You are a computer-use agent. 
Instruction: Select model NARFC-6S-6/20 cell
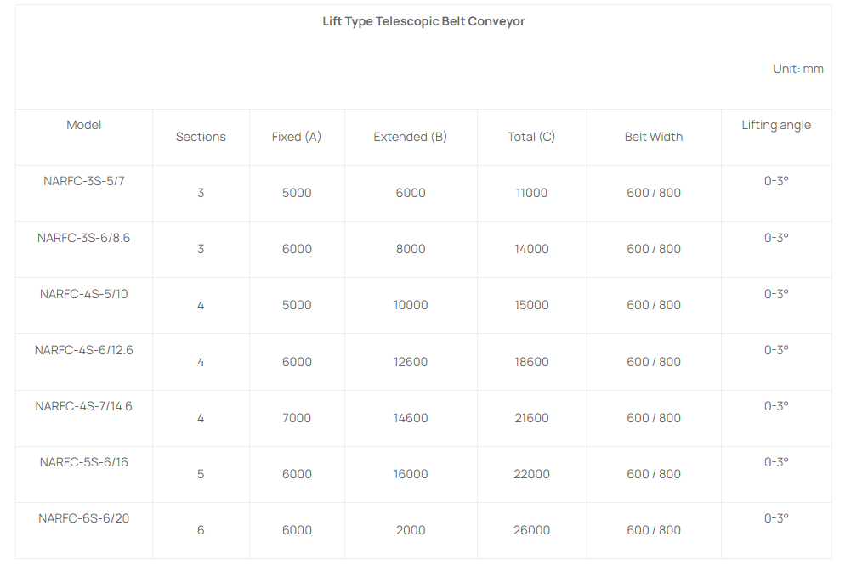[84, 518]
